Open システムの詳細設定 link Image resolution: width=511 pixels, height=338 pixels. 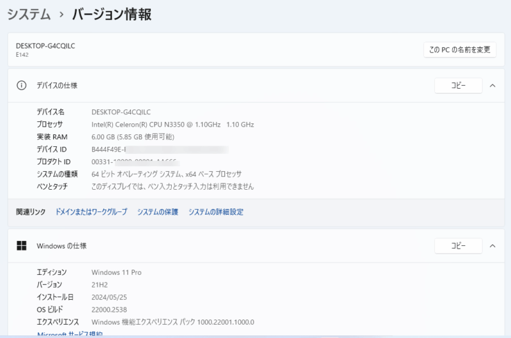pos(216,212)
